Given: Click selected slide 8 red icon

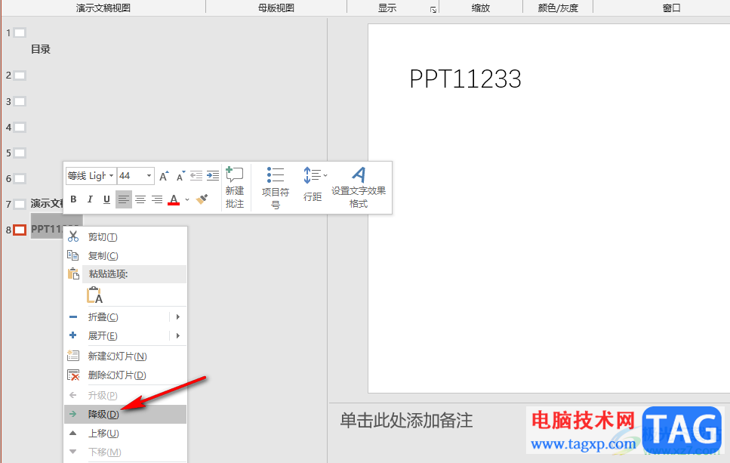Looking at the screenshot, I should [20, 230].
